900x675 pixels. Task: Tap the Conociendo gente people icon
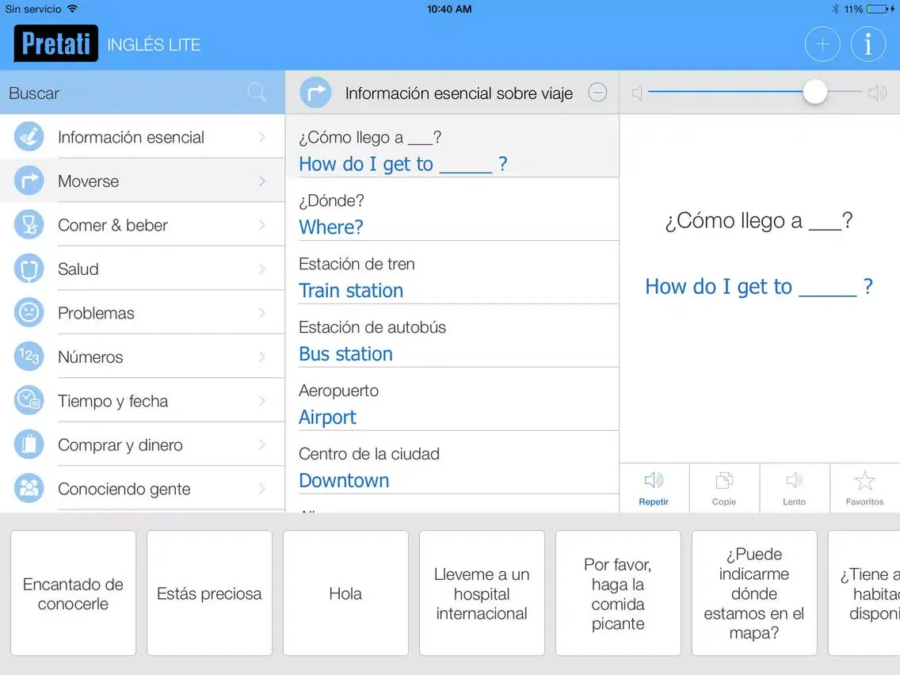click(29, 489)
